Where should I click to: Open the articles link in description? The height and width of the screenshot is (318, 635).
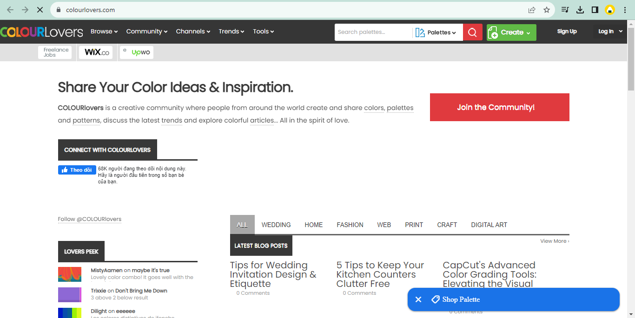262,120
